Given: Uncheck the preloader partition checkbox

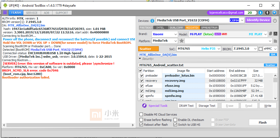Looking at the screenshot, I should click(x=142, y=76).
